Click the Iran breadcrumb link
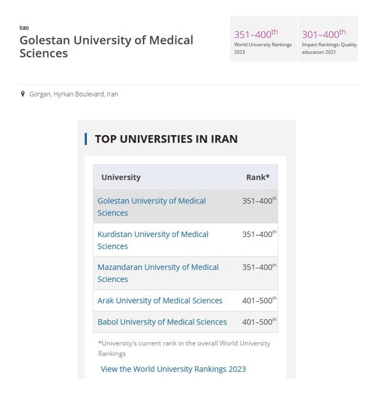The width and height of the screenshot is (388, 407). [24, 28]
